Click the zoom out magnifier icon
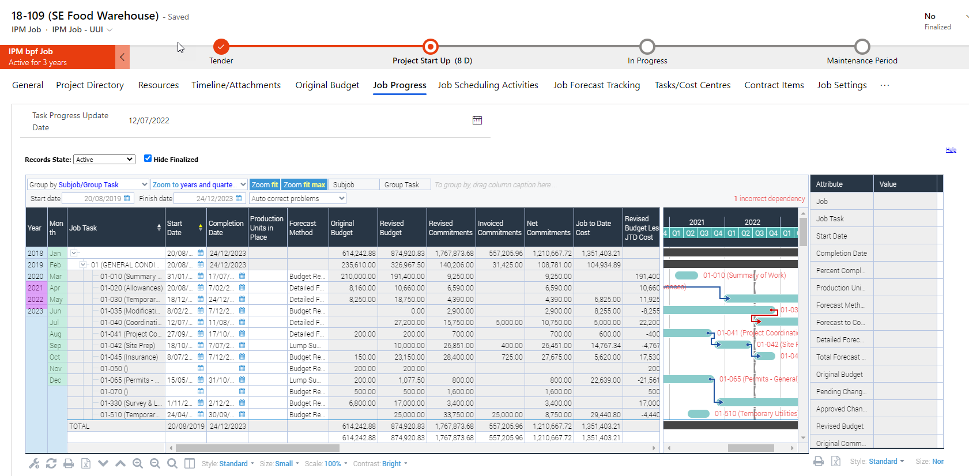This screenshot has width=969, height=476. (155, 463)
